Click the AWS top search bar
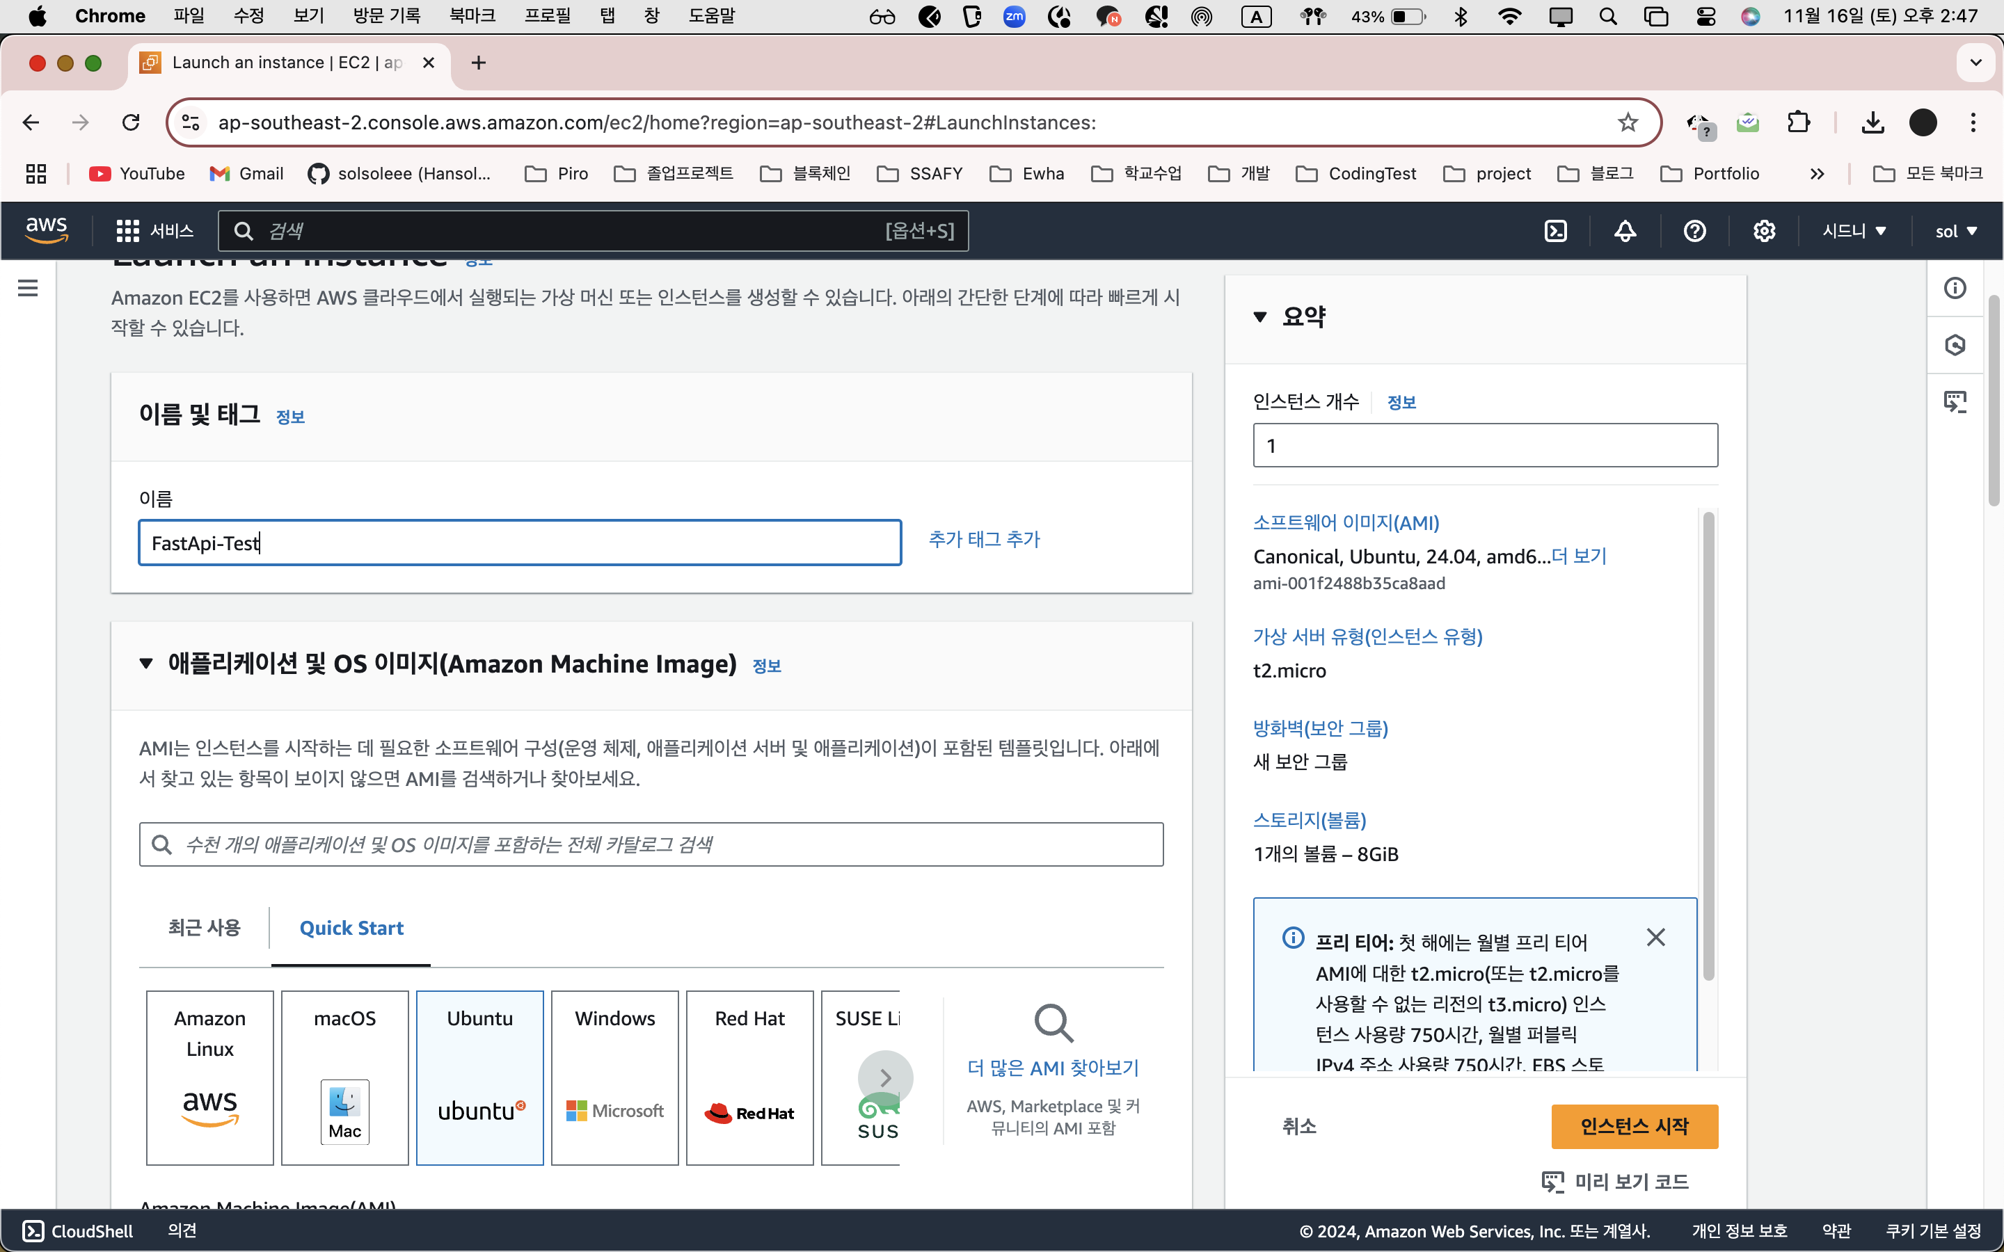Viewport: 2004px width, 1252px height. click(593, 231)
